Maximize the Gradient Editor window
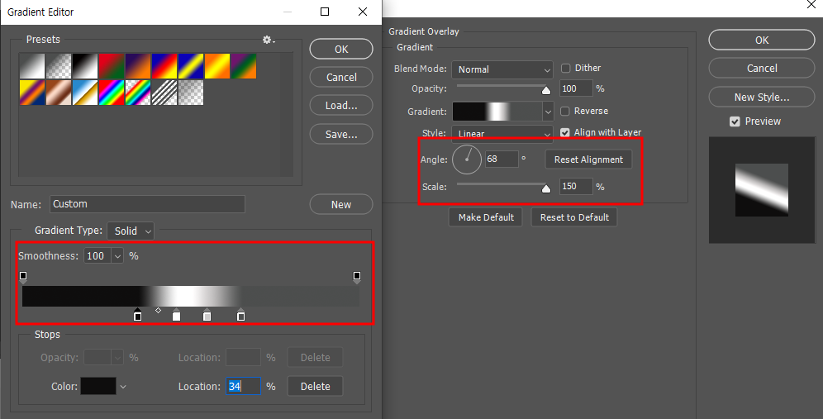823x419 pixels. pyautogui.click(x=325, y=12)
